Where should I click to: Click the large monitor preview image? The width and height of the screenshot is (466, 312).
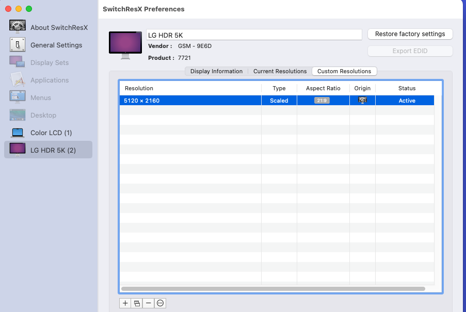[125, 45]
